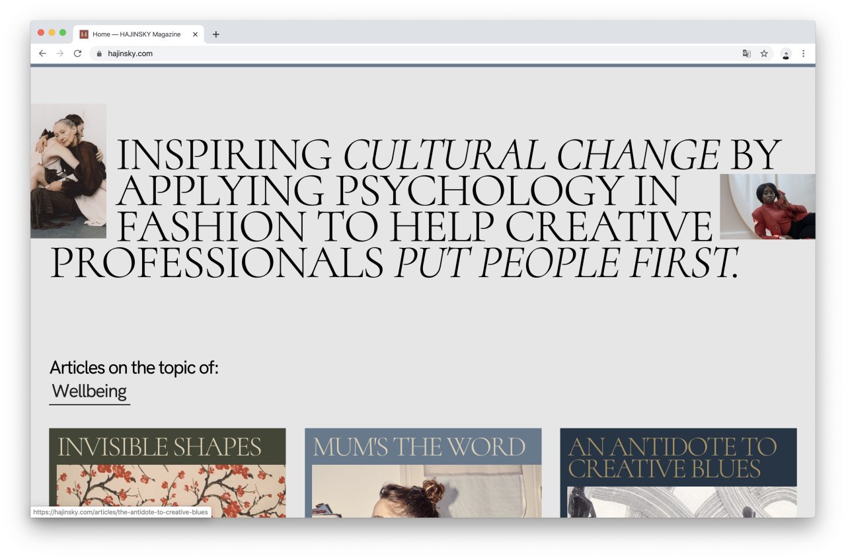Go back with the browser back arrow
Viewport: 846px width, 558px height.
pyautogui.click(x=42, y=54)
